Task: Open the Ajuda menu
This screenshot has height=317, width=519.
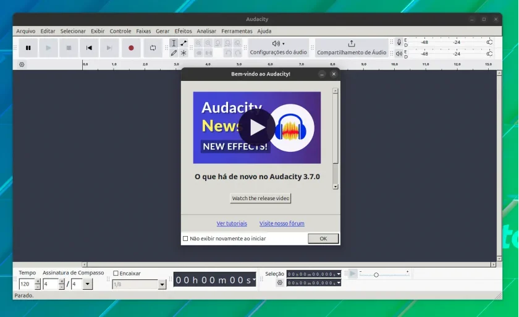Action: pos(264,31)
